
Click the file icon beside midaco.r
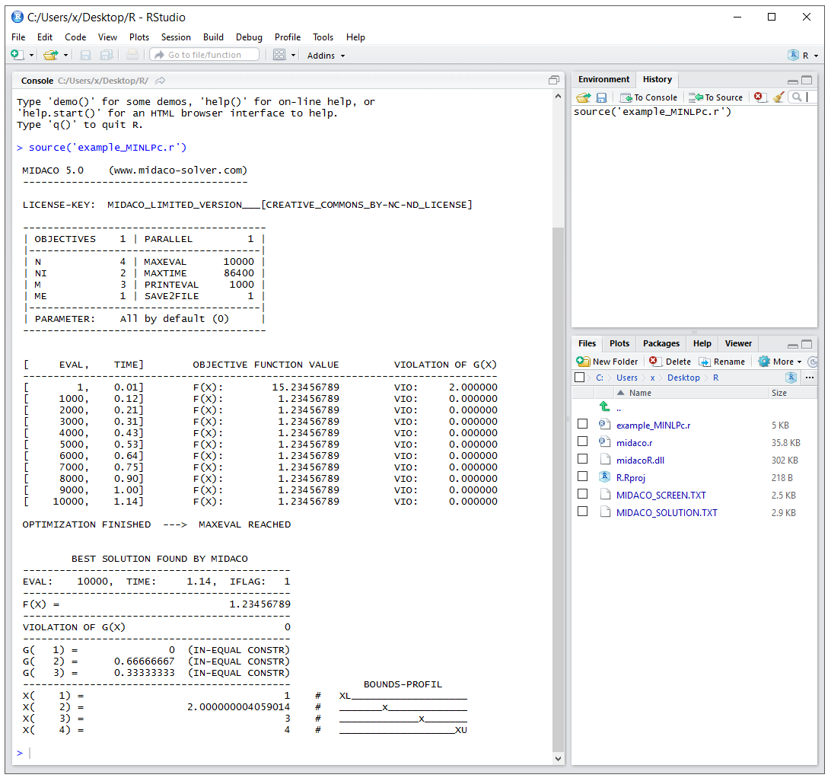[x=604, y=442]
